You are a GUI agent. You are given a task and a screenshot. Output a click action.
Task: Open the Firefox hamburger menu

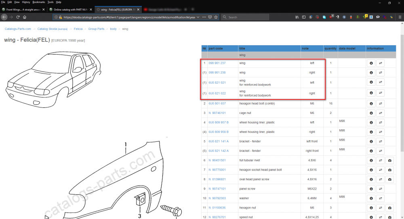(x=400, y=17)
